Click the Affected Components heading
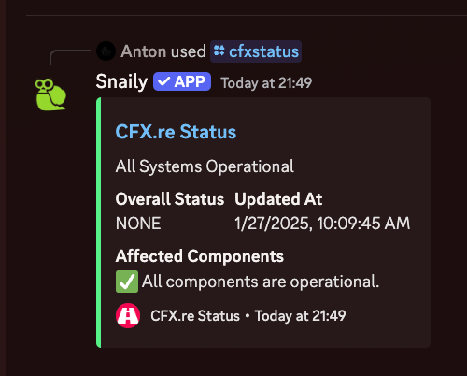This screenshot has height=376, width=467. pos(200,256)
